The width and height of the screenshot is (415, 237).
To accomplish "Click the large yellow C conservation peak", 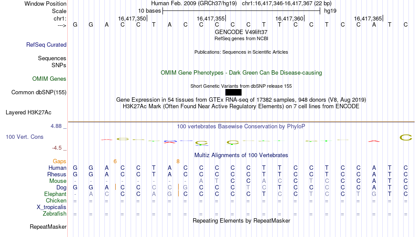I will coord(405,137).
